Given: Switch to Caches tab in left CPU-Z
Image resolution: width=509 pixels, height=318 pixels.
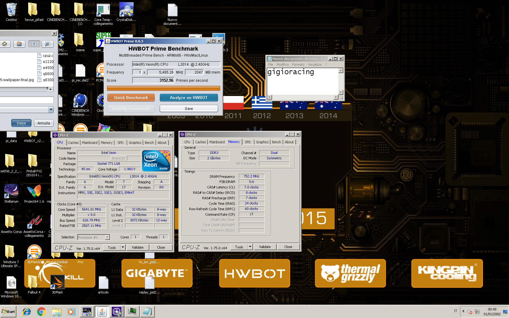Looking at the screenshot, I should click(73, 143).
